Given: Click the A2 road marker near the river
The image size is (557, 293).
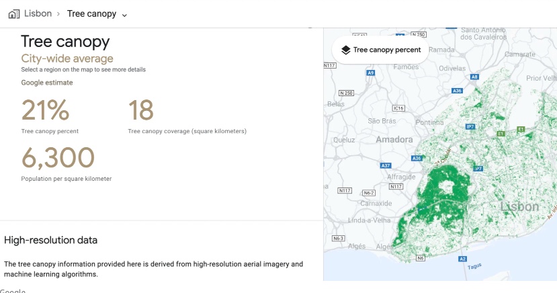Looking at the screenshot, I should (x=462, y=259).
